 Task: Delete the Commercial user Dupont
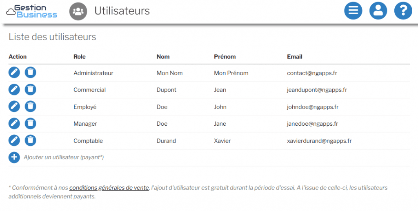click(x=30, y=89)
